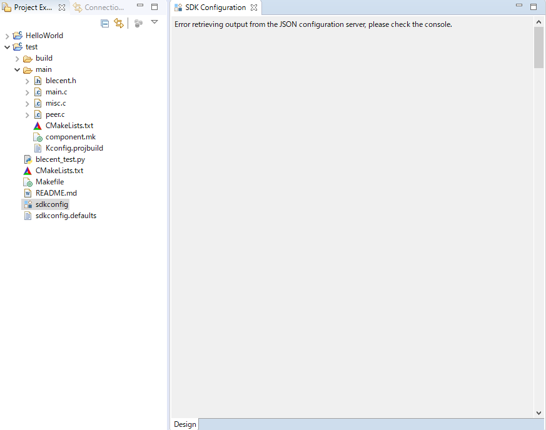The image size is (546, 430).
Task: Click the CMake icon of CMakeLists.txt under main
Action: click(x=38, y=126)
